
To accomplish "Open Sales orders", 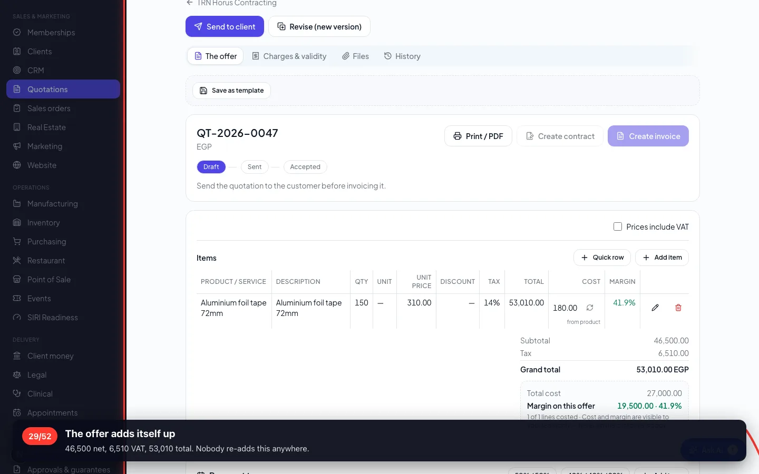I will coord(63,108).
